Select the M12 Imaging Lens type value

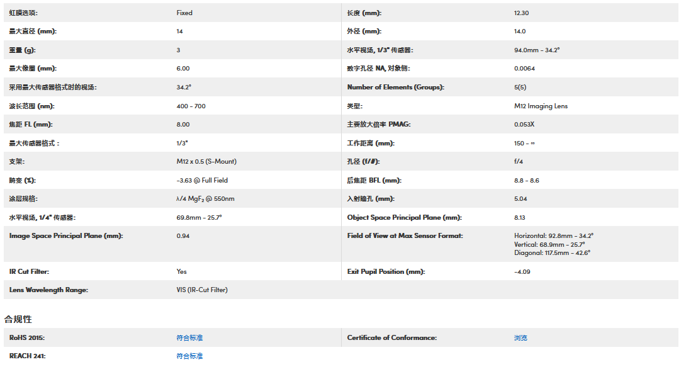[x=541, y=106]
